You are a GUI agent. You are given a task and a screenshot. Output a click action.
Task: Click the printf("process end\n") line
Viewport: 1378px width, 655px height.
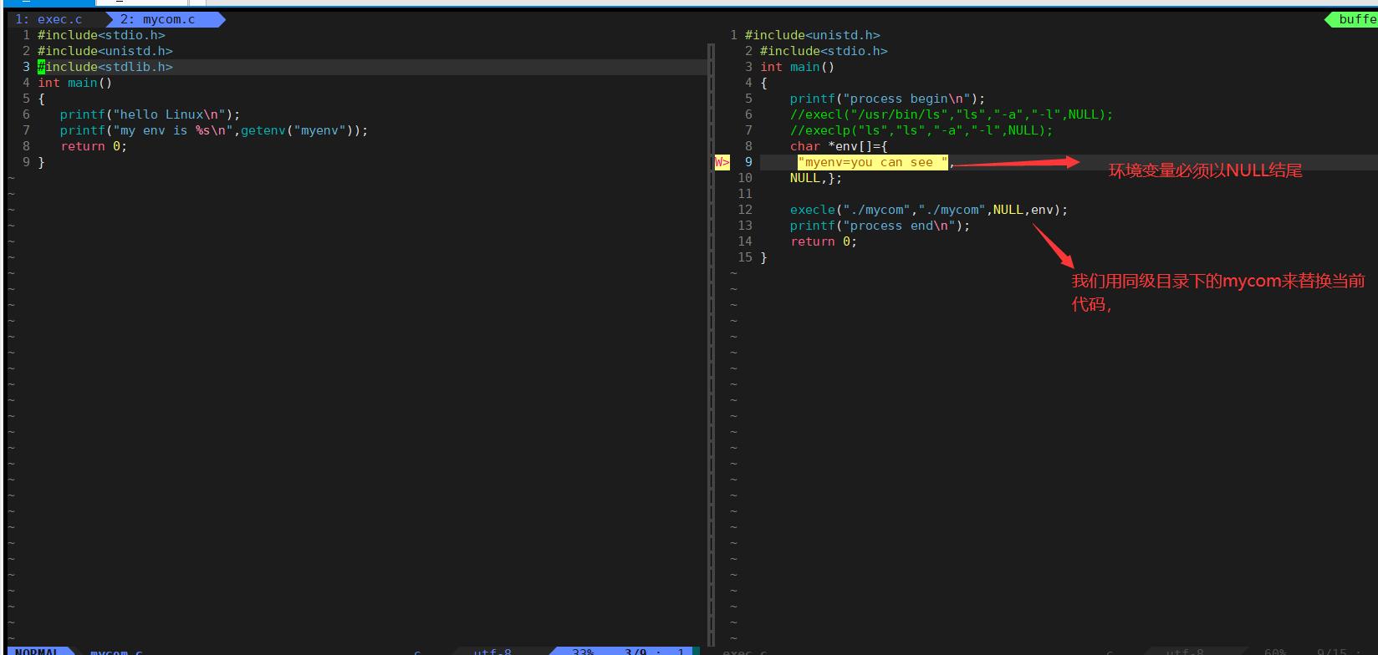(880, 226)
